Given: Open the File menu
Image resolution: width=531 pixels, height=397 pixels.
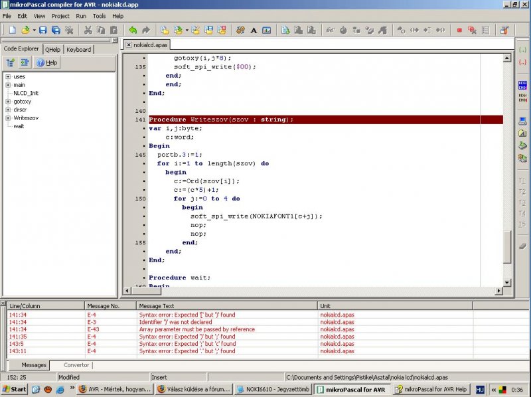Looking at the screenshot, I should (7, 16).
